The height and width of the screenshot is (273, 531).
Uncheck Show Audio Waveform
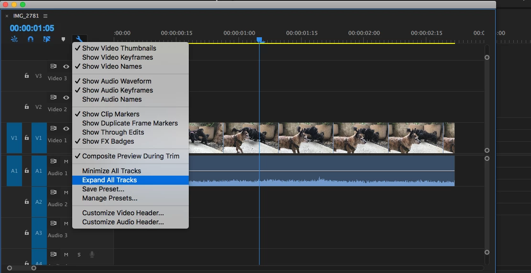coord(130,81)
